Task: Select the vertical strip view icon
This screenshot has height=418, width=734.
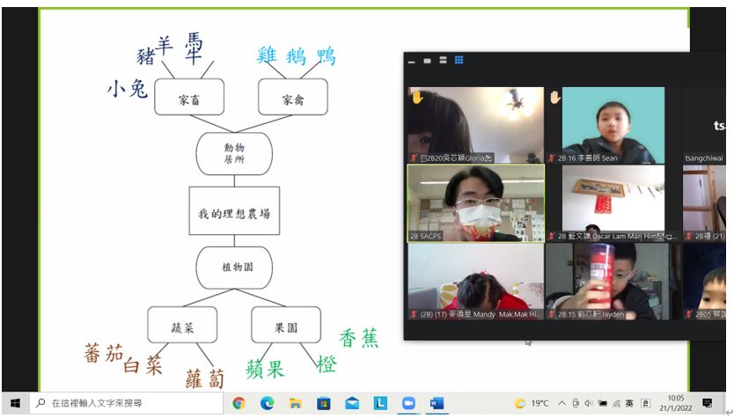Action: pyautogui.click(x=443, y=61)
